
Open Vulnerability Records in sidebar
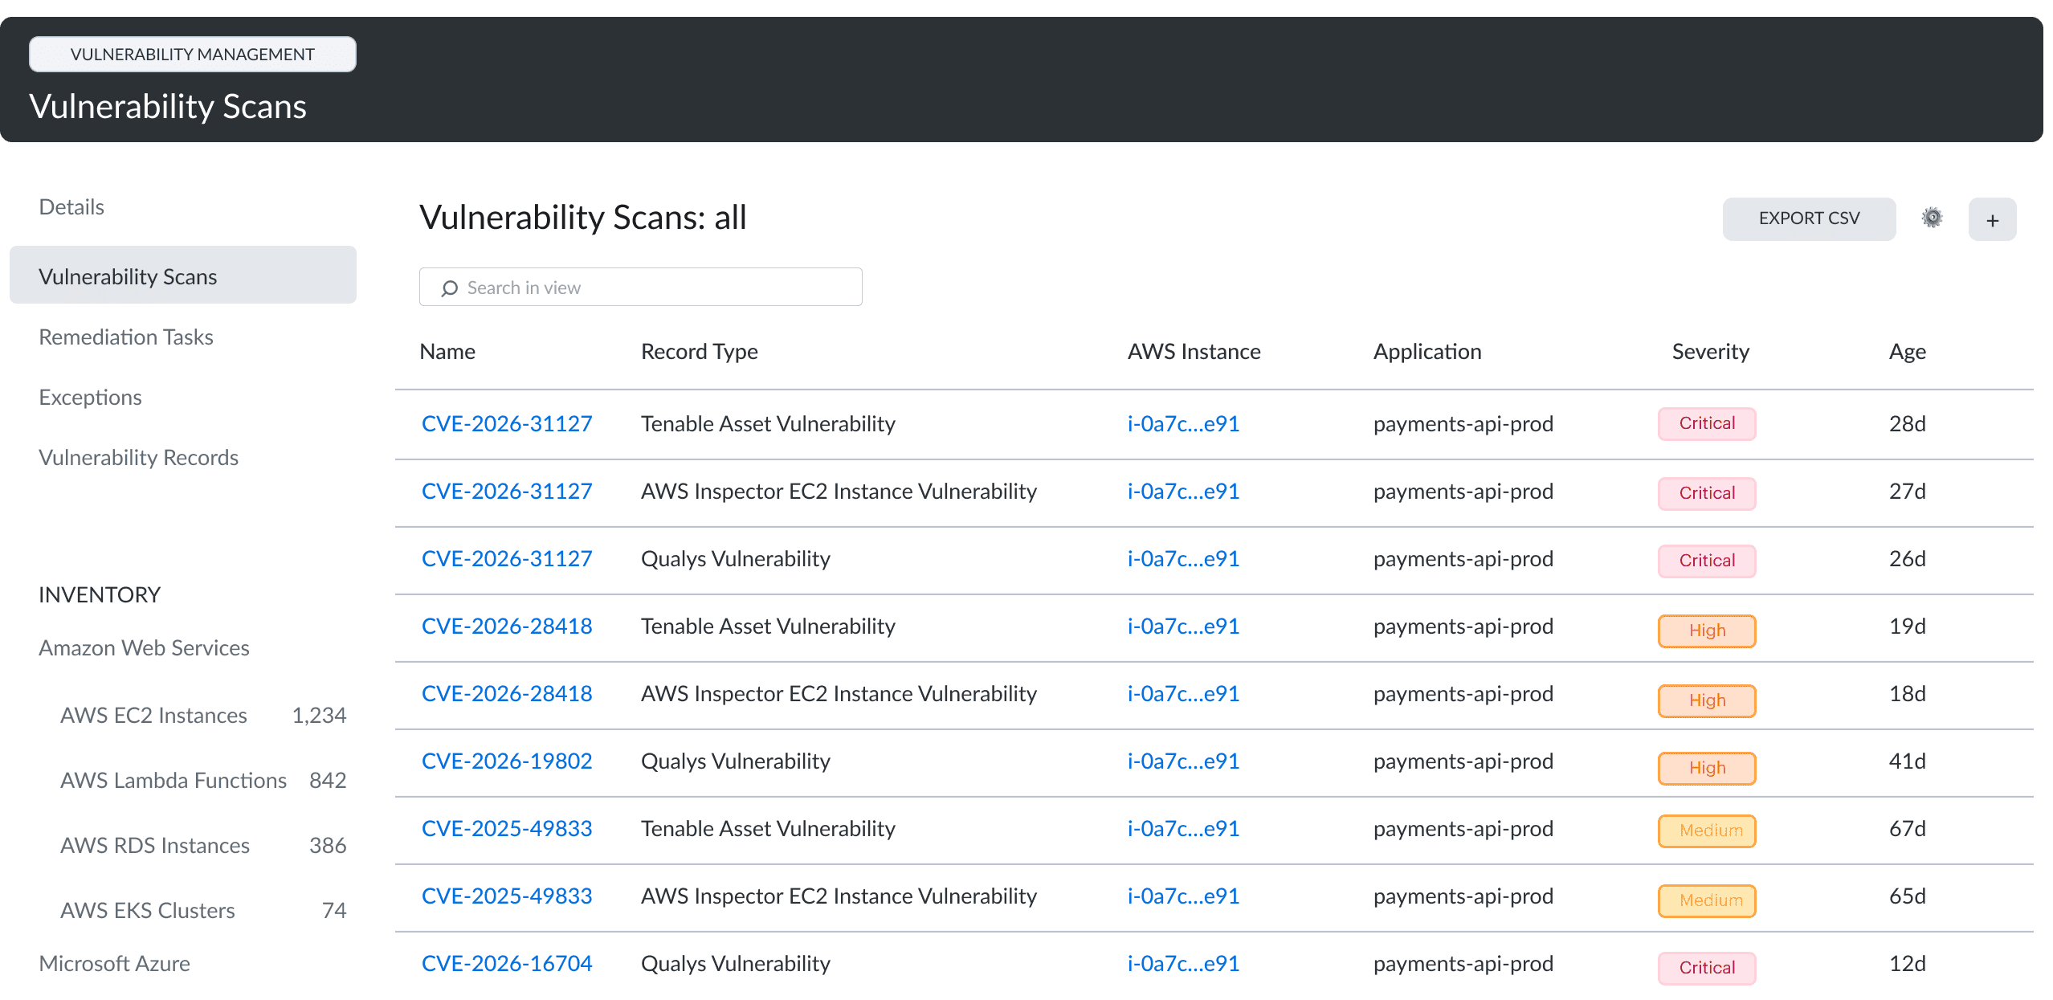click(x=138, y=457)
